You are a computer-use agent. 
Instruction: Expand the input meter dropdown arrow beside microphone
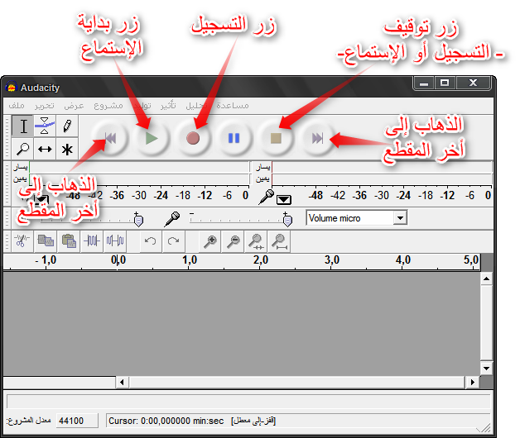pyautogui.click(x=284, y=198)
